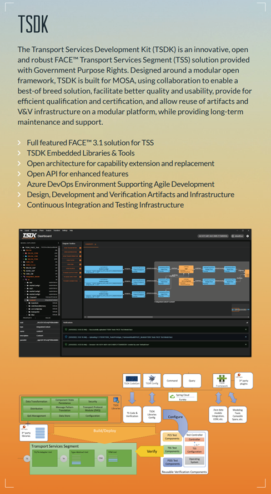
Task: Click the TS NODE INPUT PORT icon
Action: (x=81, y=277)
